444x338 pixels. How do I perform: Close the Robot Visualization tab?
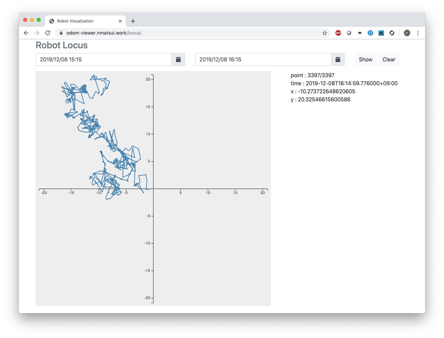(x=120, y=21)
